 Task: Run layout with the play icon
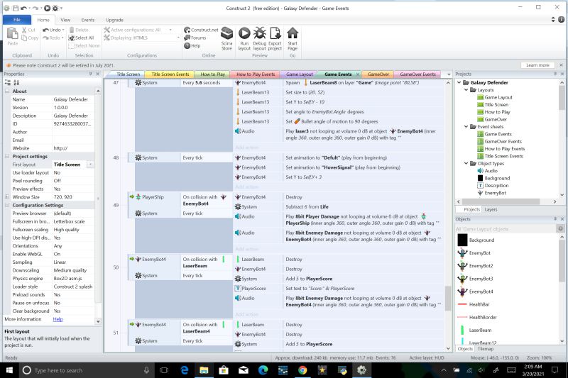point(244,33)
